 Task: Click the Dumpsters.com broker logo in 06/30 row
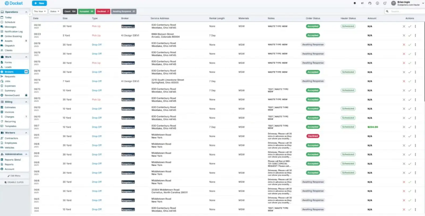click(x=128, y=27)
